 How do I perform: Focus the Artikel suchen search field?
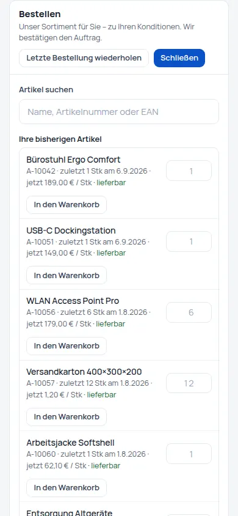coord(119,111)
